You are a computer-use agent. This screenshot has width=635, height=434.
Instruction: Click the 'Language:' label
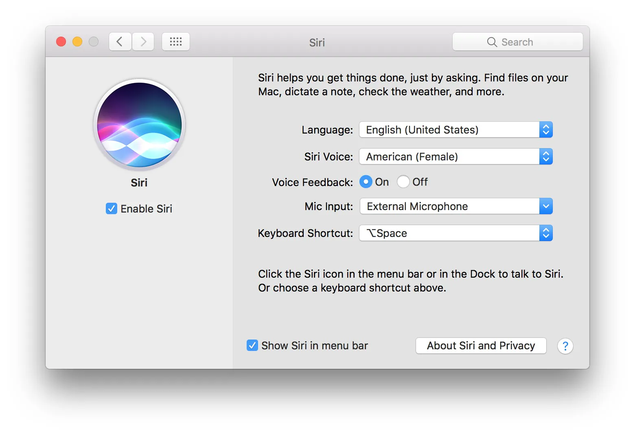coord(327,130)
